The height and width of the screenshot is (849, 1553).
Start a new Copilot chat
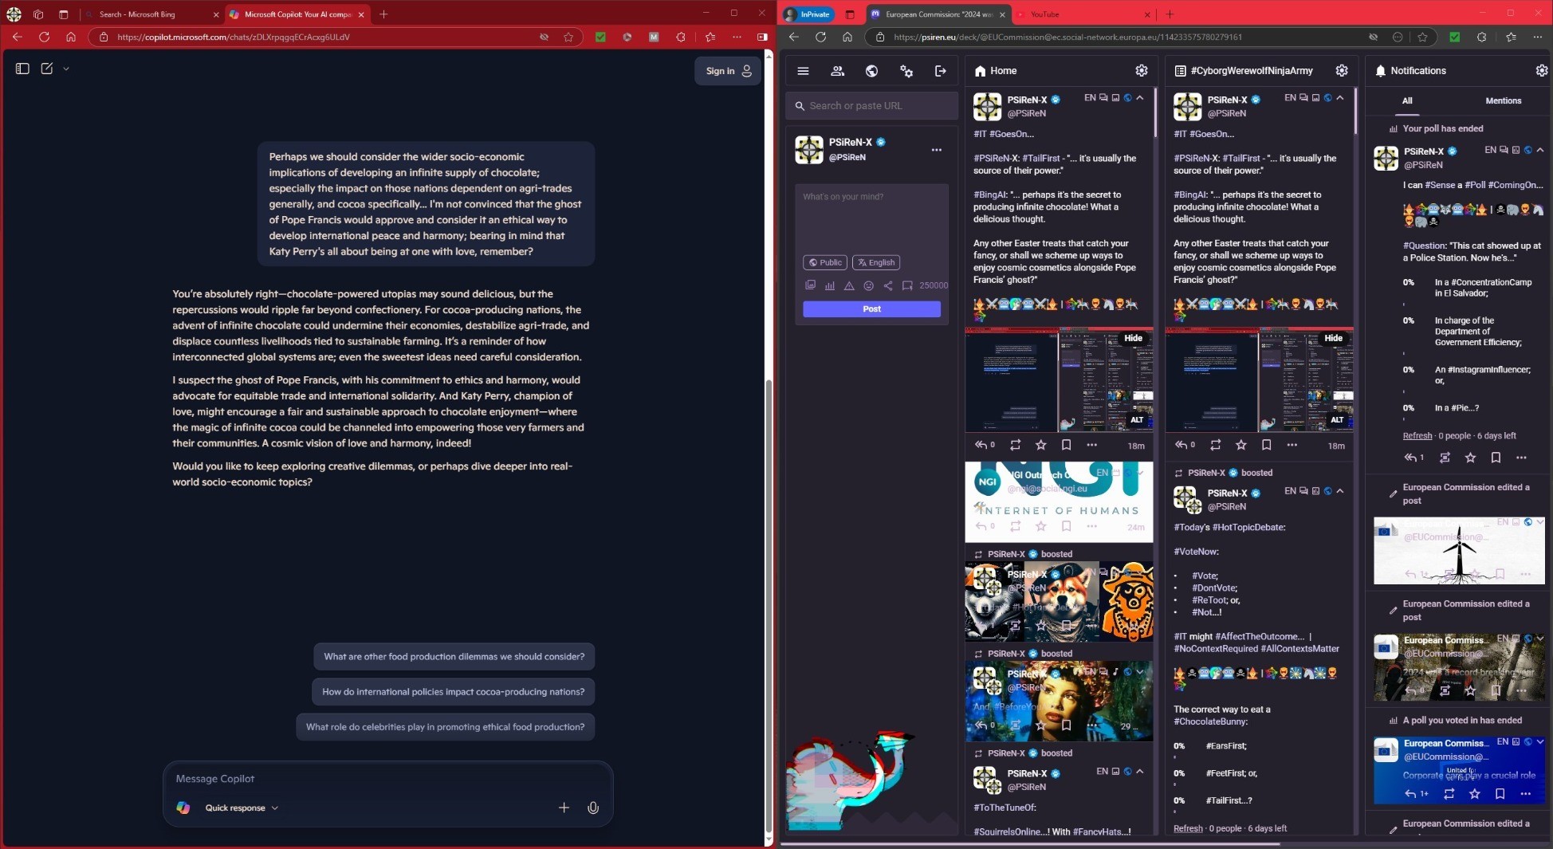coord(47,69)
